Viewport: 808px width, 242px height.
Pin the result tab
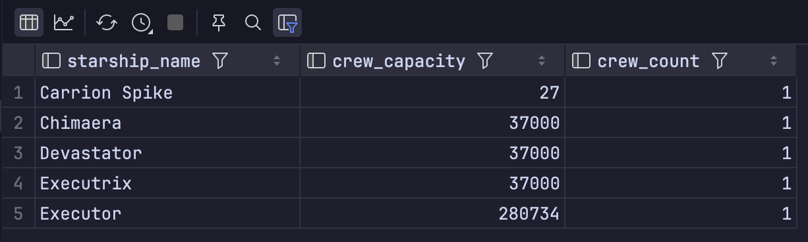(219, 22)
